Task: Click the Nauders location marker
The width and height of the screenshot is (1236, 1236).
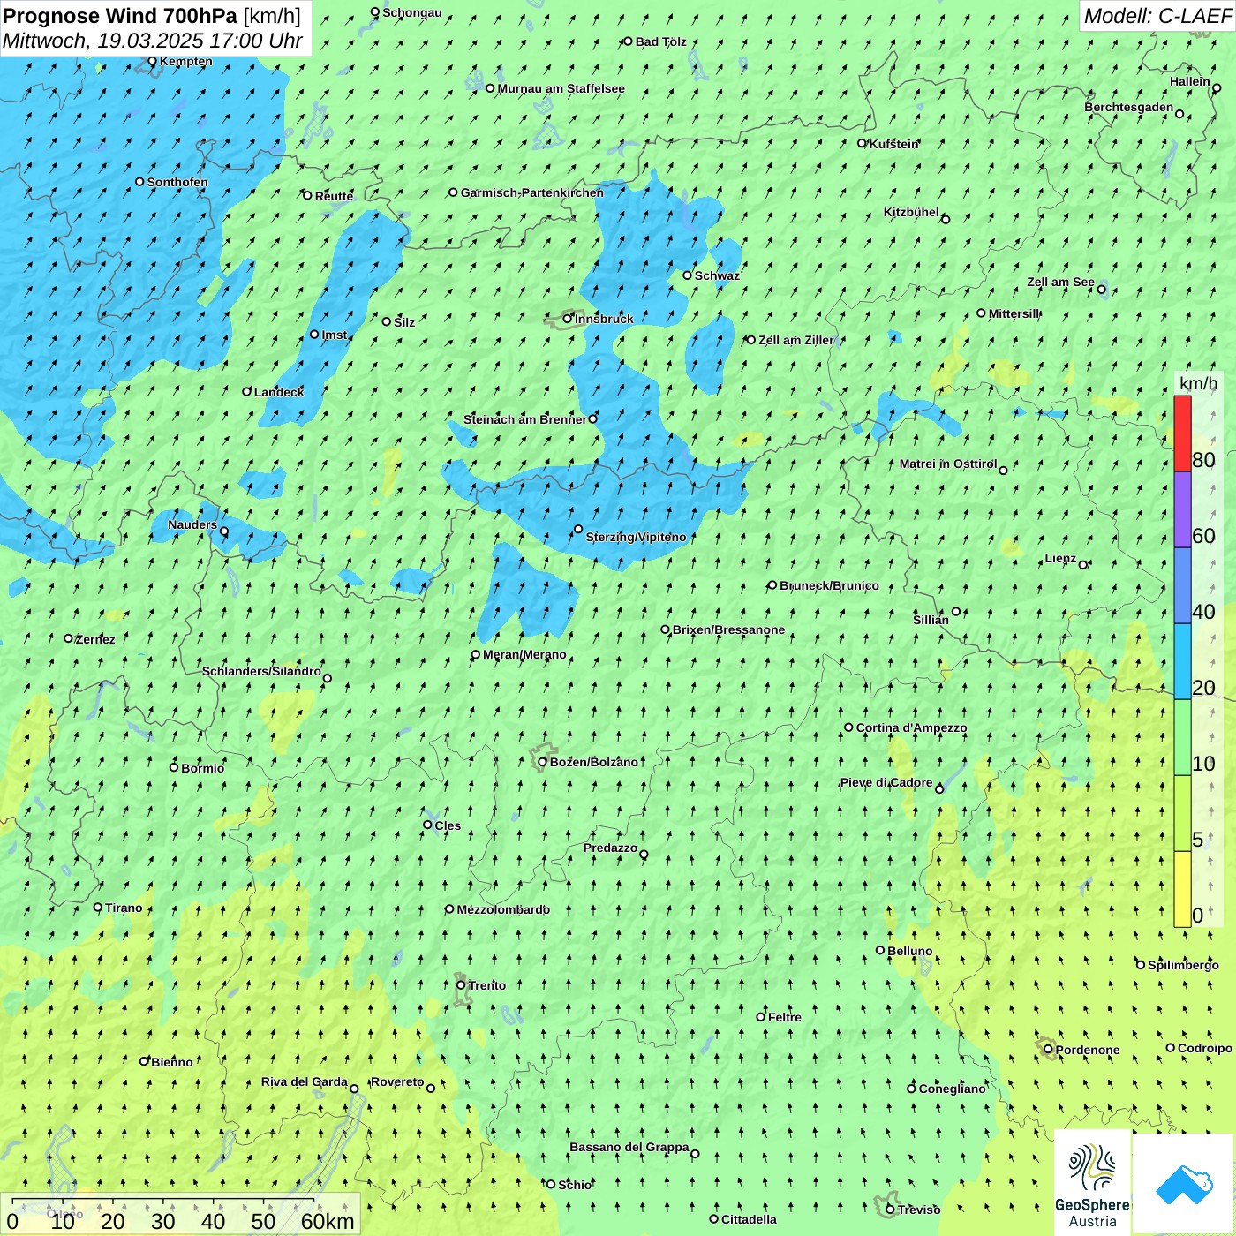Action: pyautogui.click(x=224, y=531)
